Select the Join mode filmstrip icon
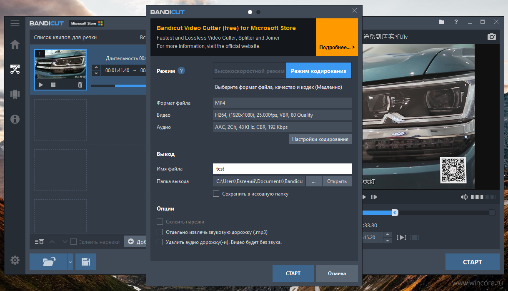The height and width of the screenshot is (291, 508). 15,94
